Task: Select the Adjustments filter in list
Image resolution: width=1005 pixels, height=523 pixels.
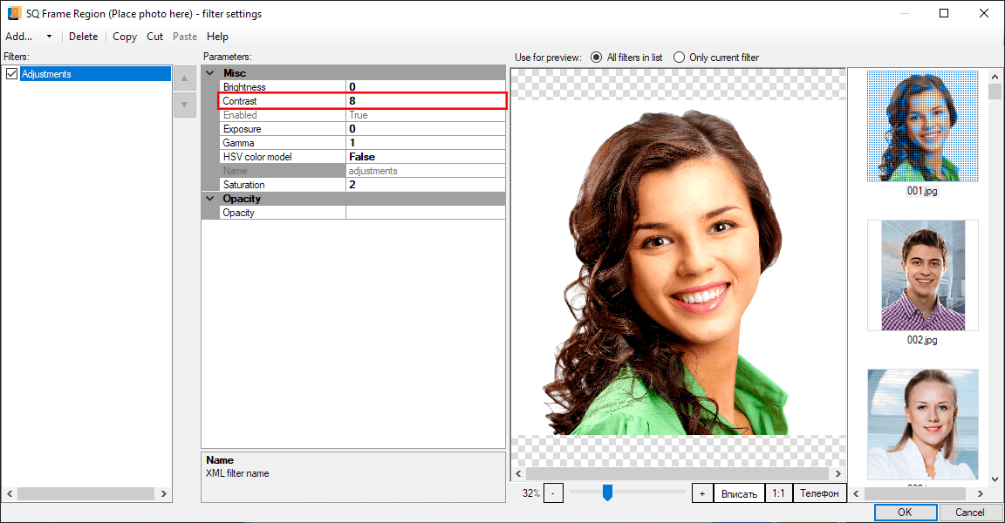Action: (x=95, y=73)
